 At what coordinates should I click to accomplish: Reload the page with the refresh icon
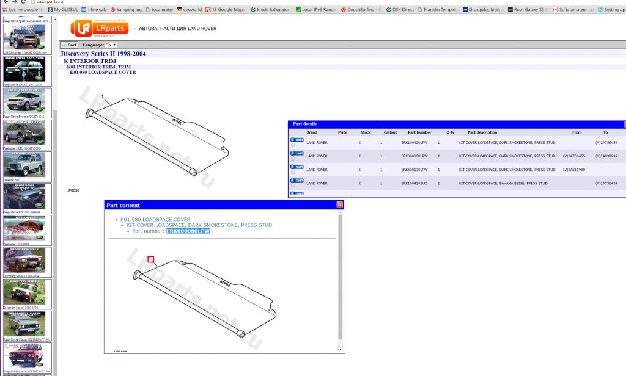click(x=23, y=2)
